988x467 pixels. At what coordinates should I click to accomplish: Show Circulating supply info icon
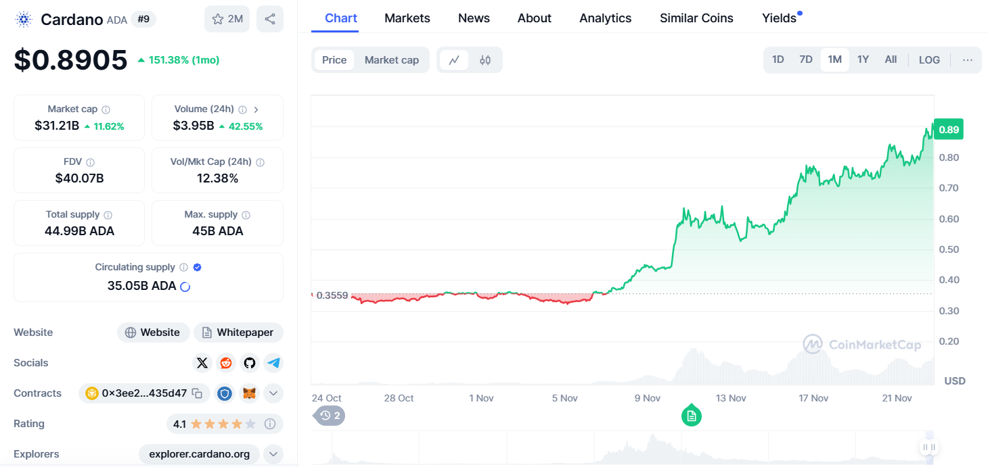(184, 268)
